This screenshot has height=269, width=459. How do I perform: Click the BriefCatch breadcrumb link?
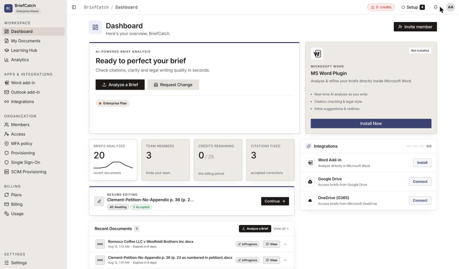point(96,7)
